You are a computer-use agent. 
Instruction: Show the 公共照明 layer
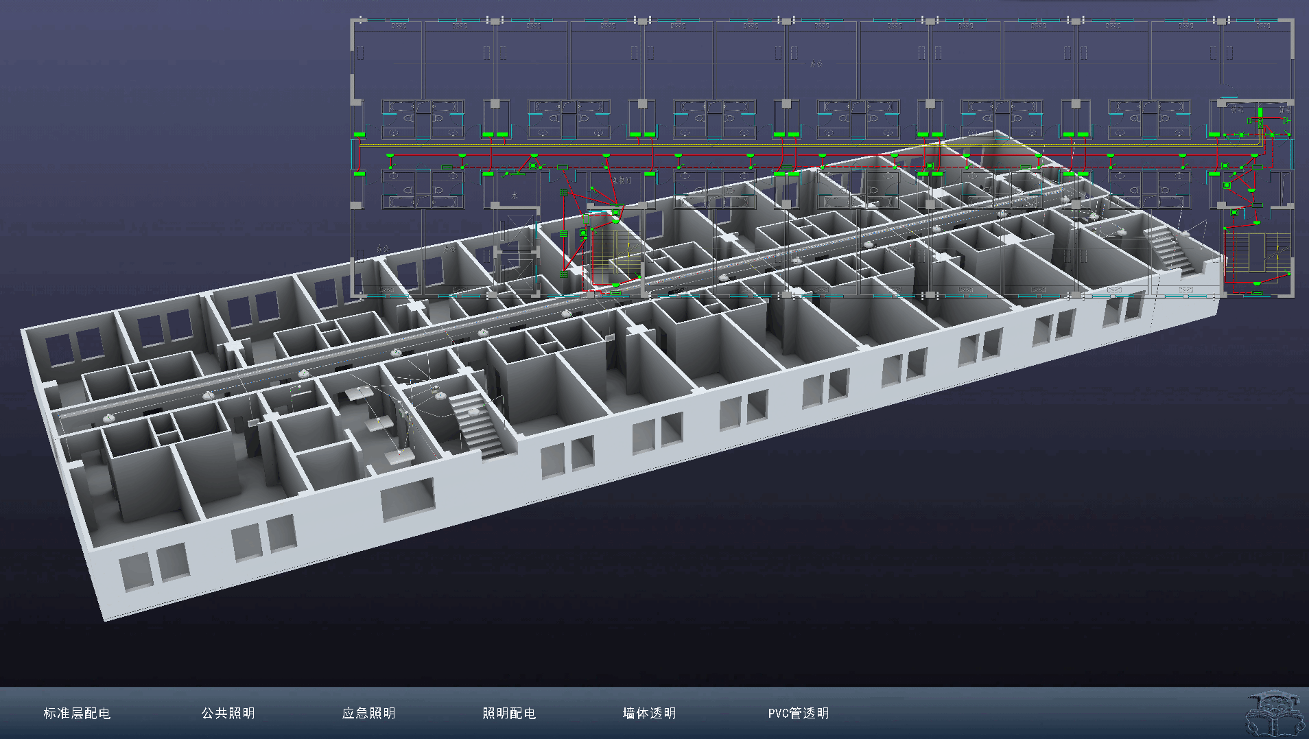228,714
